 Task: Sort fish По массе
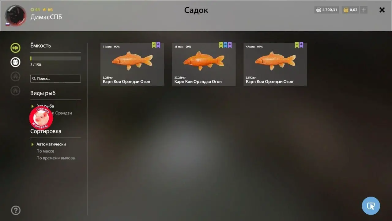tap(45, 151)
